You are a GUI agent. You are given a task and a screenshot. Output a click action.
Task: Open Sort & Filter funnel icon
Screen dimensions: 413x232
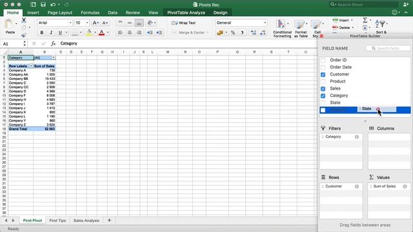pyautogui.click(x=380, y=24)
